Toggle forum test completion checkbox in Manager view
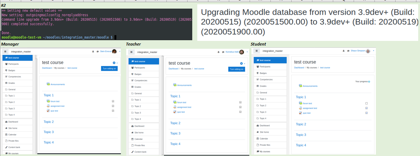 (x=113, y=101)
